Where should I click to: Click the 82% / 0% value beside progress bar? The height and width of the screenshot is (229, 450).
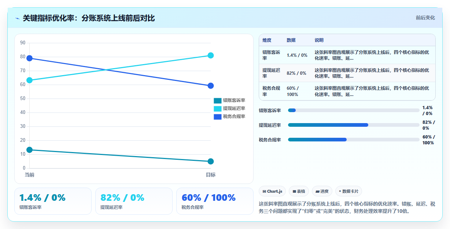tap(428, 125)
